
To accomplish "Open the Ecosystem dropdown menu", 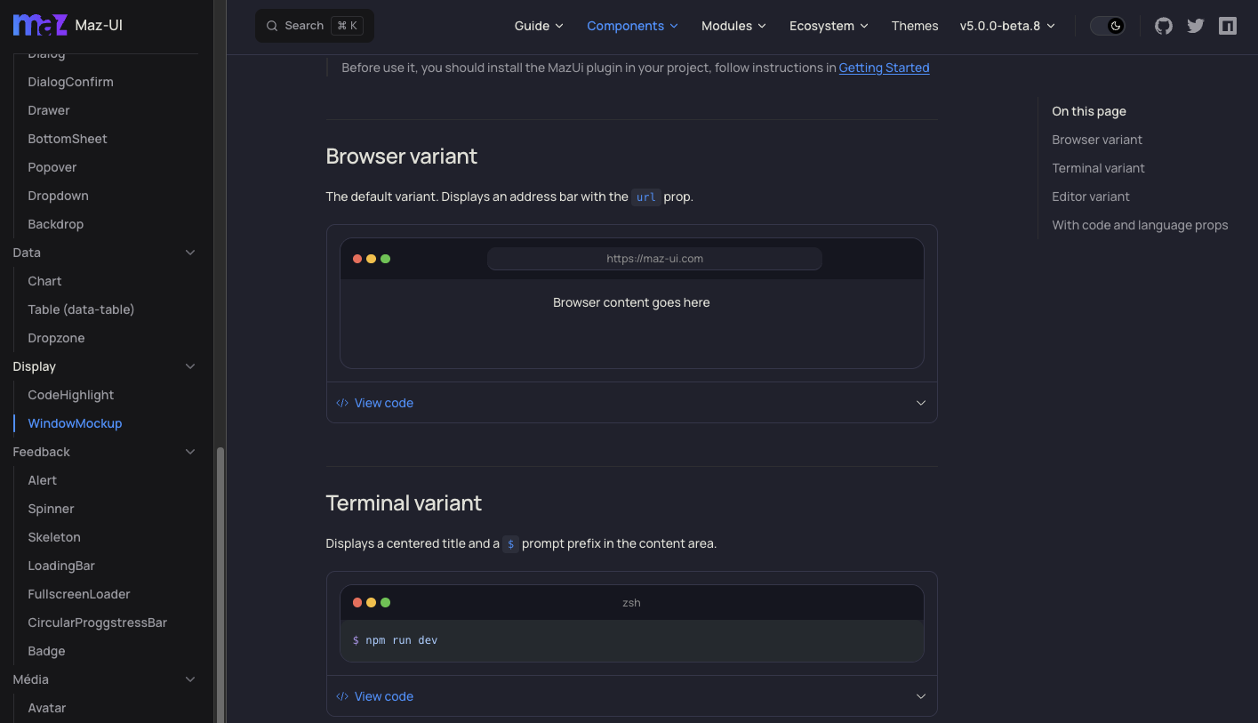I will [829, 26].
